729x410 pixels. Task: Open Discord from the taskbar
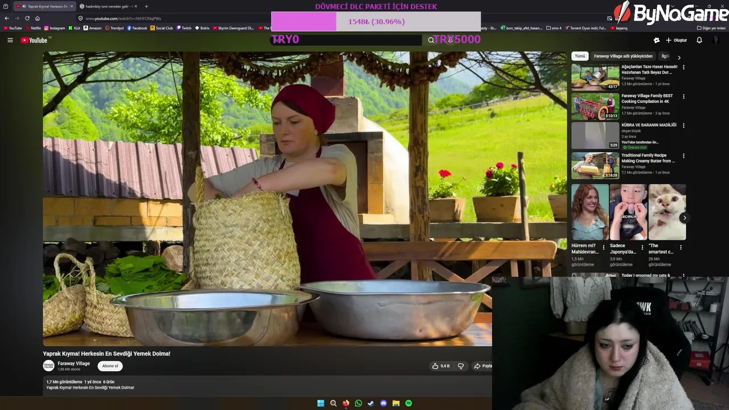(383, 403)
